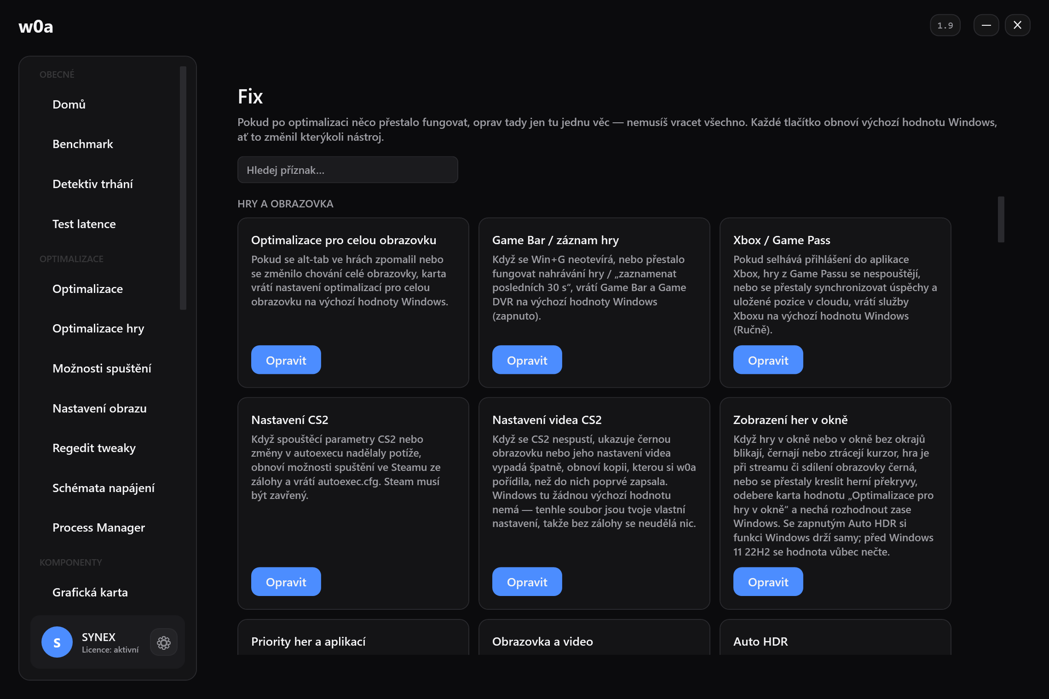Screen dimensions: 1049x699
Task: Select Regedit tweaky in sidebar
Action: point(94,448)
